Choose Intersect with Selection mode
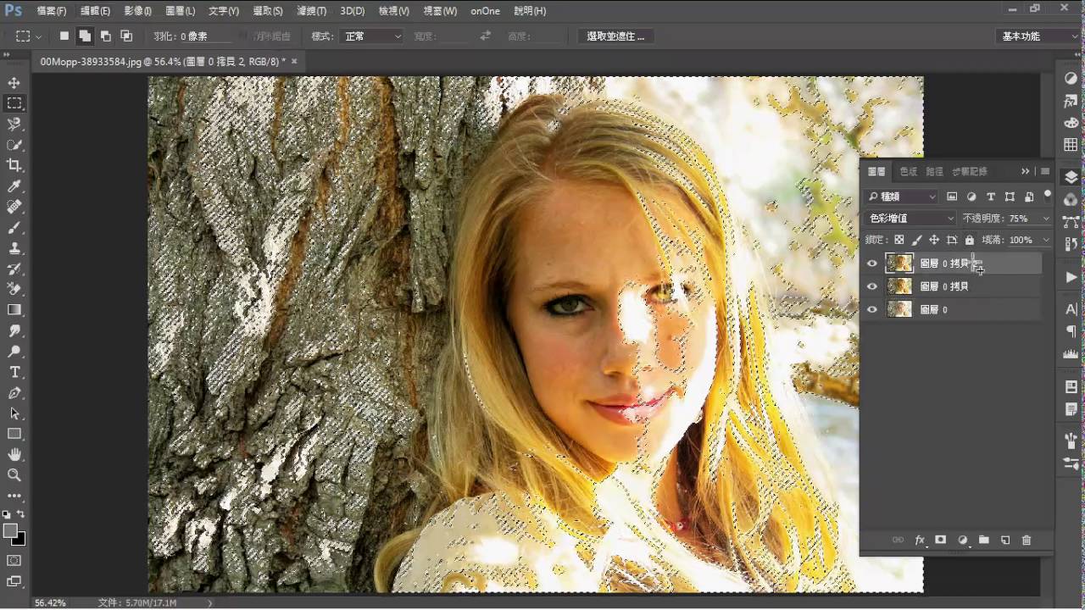Image resolution: width=1085 pixels, height=610 pixels. pyautogui.click(x=126, y=36)
